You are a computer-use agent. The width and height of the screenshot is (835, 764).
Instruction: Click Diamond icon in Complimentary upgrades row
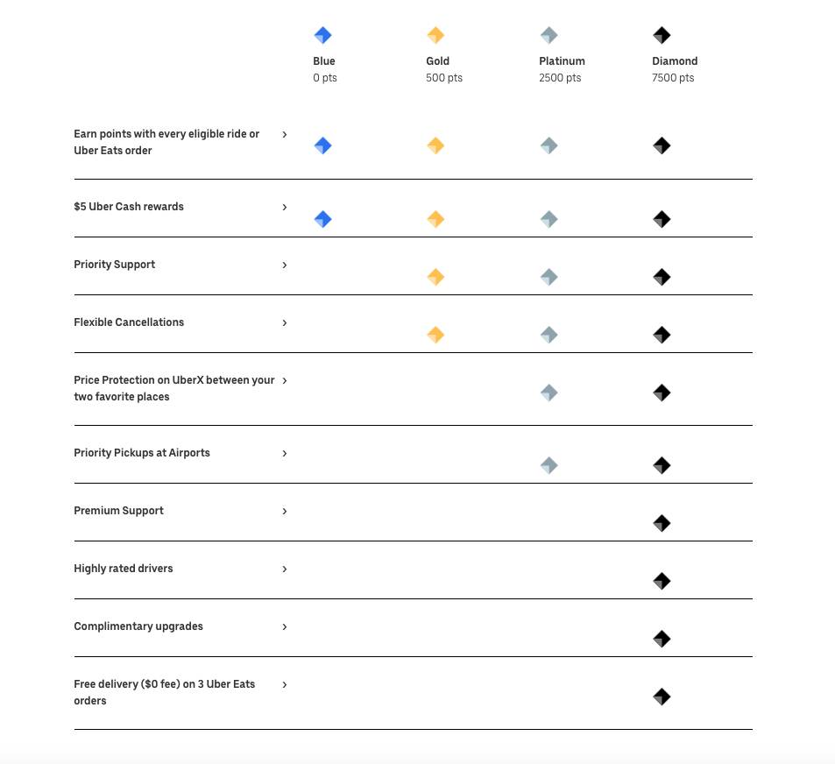click(x=662, y=639)
